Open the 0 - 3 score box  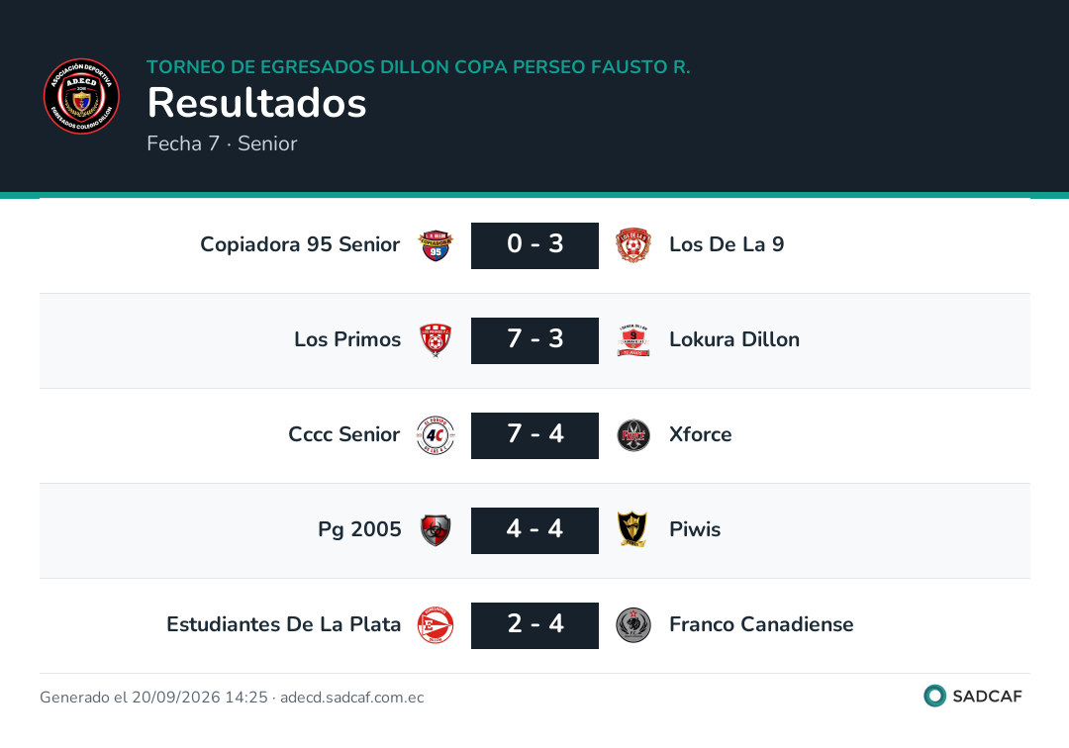tap(535, 245)
